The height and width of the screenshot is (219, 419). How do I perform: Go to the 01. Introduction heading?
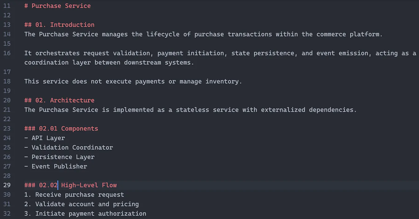coord(59,25)
